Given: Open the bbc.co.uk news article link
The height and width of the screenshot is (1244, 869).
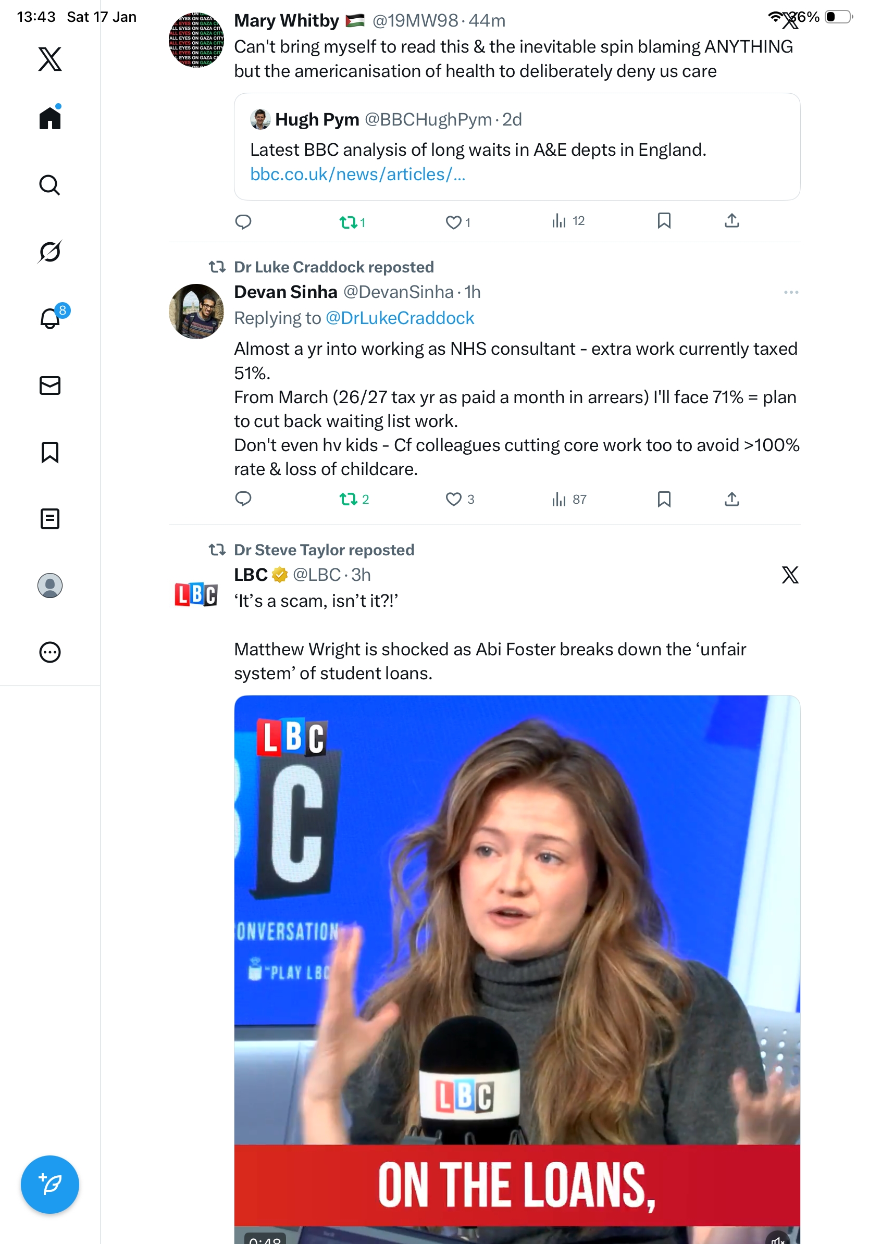Looking at the screenshot, I should point(357,175).
